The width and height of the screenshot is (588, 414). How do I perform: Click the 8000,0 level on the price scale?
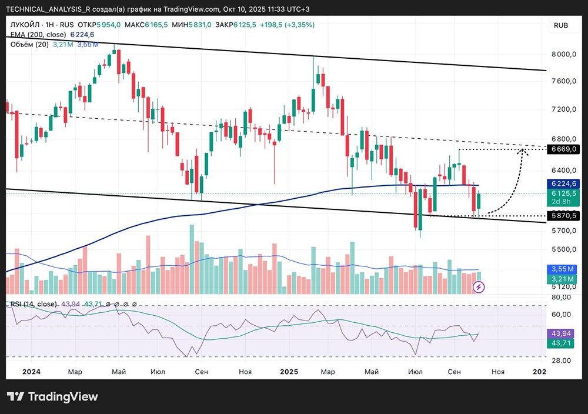563,54
